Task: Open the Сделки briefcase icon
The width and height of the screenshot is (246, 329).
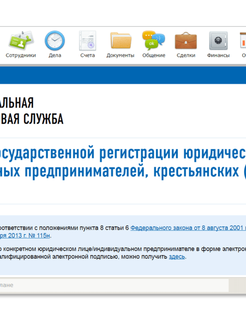Action: click(186, 40)
